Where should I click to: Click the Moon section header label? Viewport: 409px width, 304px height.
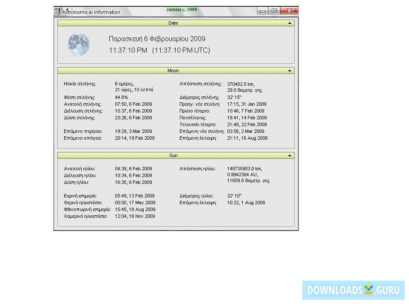[x=173, y=70]
